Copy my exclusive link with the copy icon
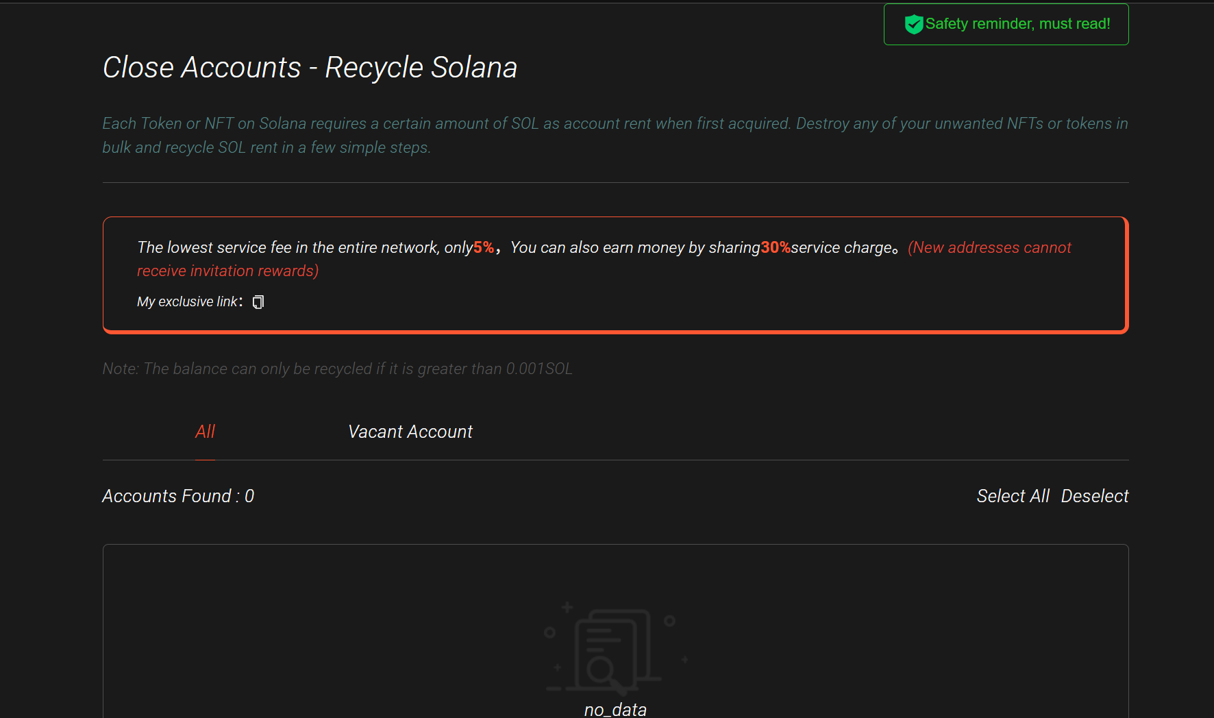Screen dimensions: 1214x718 click(258, 302)
